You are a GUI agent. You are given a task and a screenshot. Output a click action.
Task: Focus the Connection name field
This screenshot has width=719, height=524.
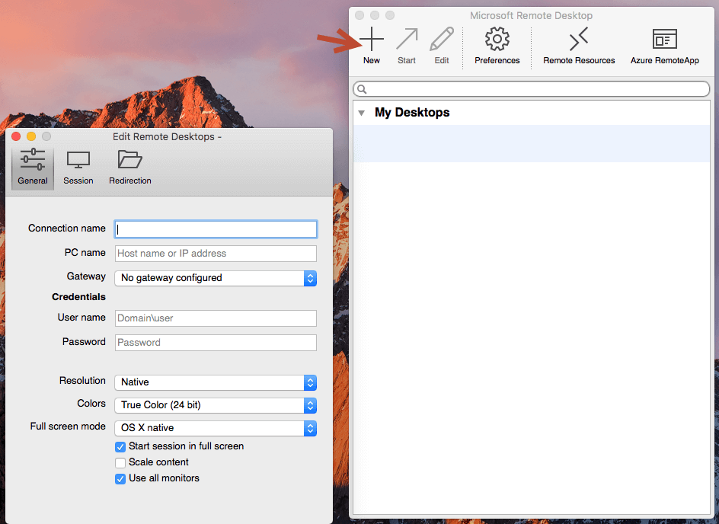tap(216, 229)
